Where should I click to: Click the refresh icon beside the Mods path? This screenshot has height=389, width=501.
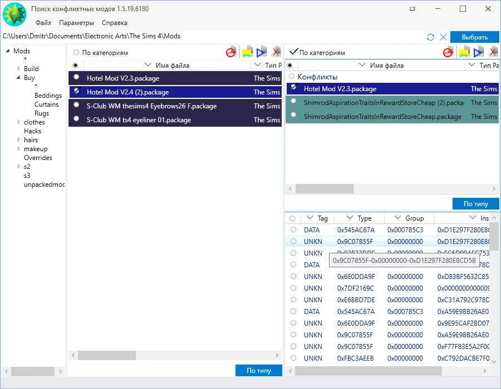pos(430,37)
